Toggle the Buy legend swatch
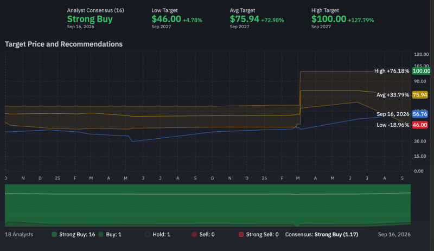The width and height of the screenshot is (434, 251). [101, 234]
